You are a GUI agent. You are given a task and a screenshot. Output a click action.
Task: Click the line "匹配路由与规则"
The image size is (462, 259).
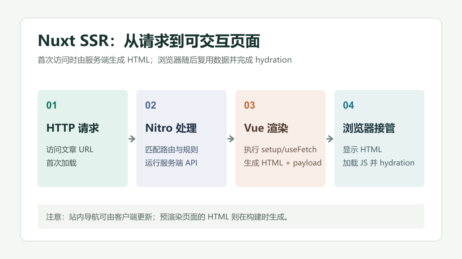171,149
